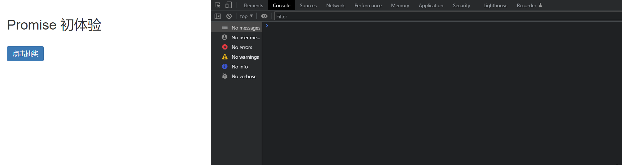Image resolution: width=622 pixels, height=165 pixels.
Task: Open the Sources tab
Action: (x=308, y=5)
